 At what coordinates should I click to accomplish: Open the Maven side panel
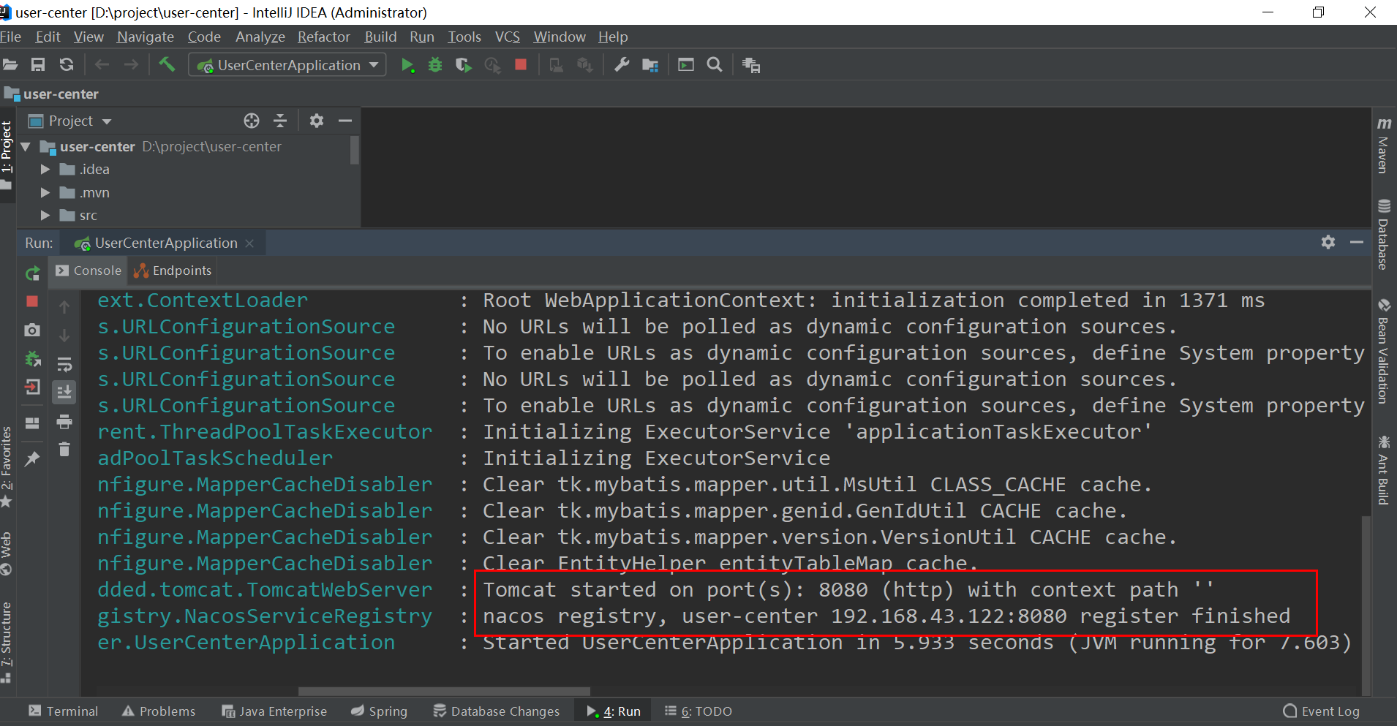(x=1383, y=145)
